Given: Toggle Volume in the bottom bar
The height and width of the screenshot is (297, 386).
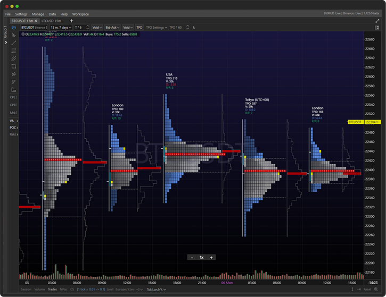Looking at the screenshot, I should click(39, 289).
